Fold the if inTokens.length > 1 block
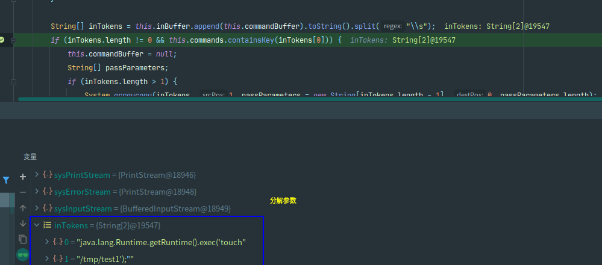 coord(13,81)
